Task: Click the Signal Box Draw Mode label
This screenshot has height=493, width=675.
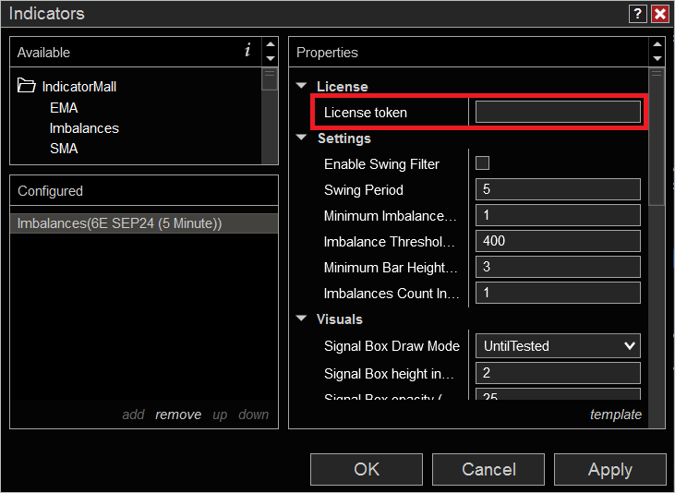Action: [392, 346]
